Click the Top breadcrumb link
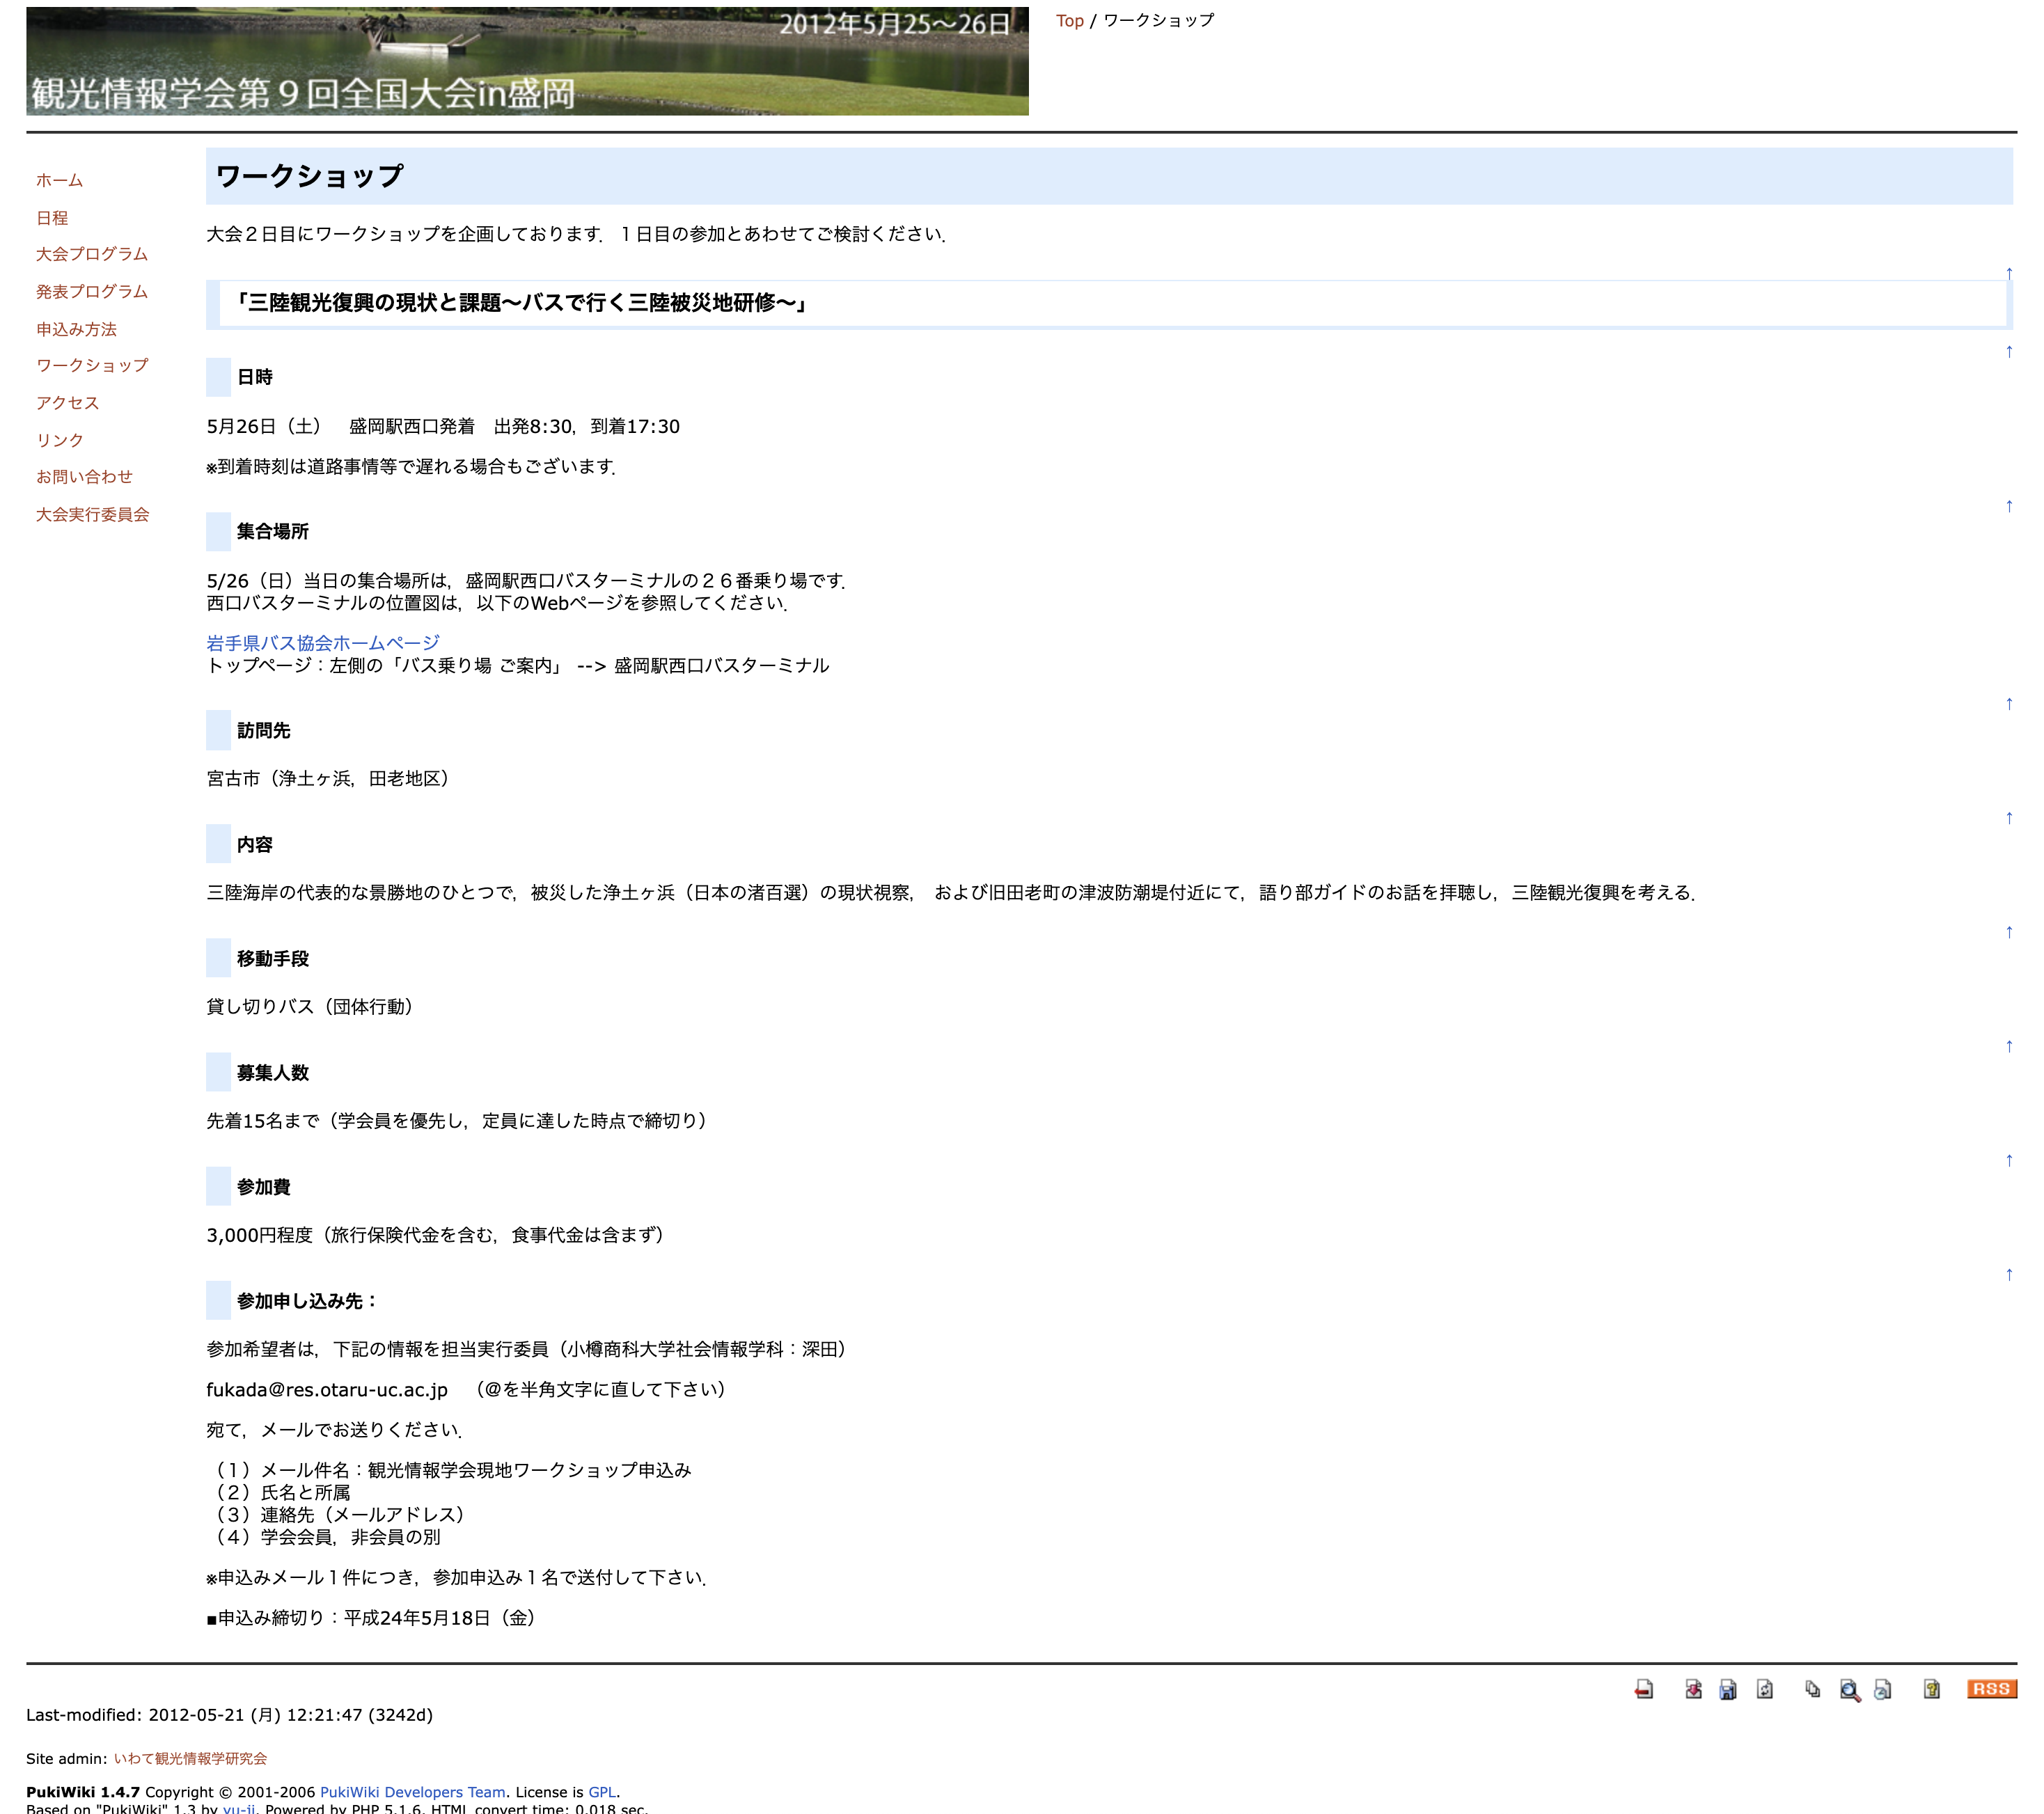 (1069, 20)
